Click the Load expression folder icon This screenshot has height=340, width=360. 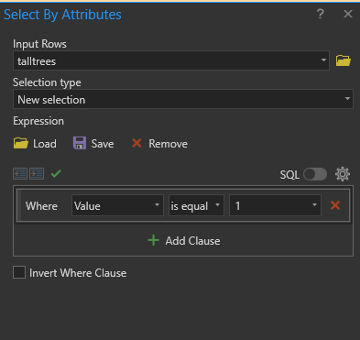[21, 143]
